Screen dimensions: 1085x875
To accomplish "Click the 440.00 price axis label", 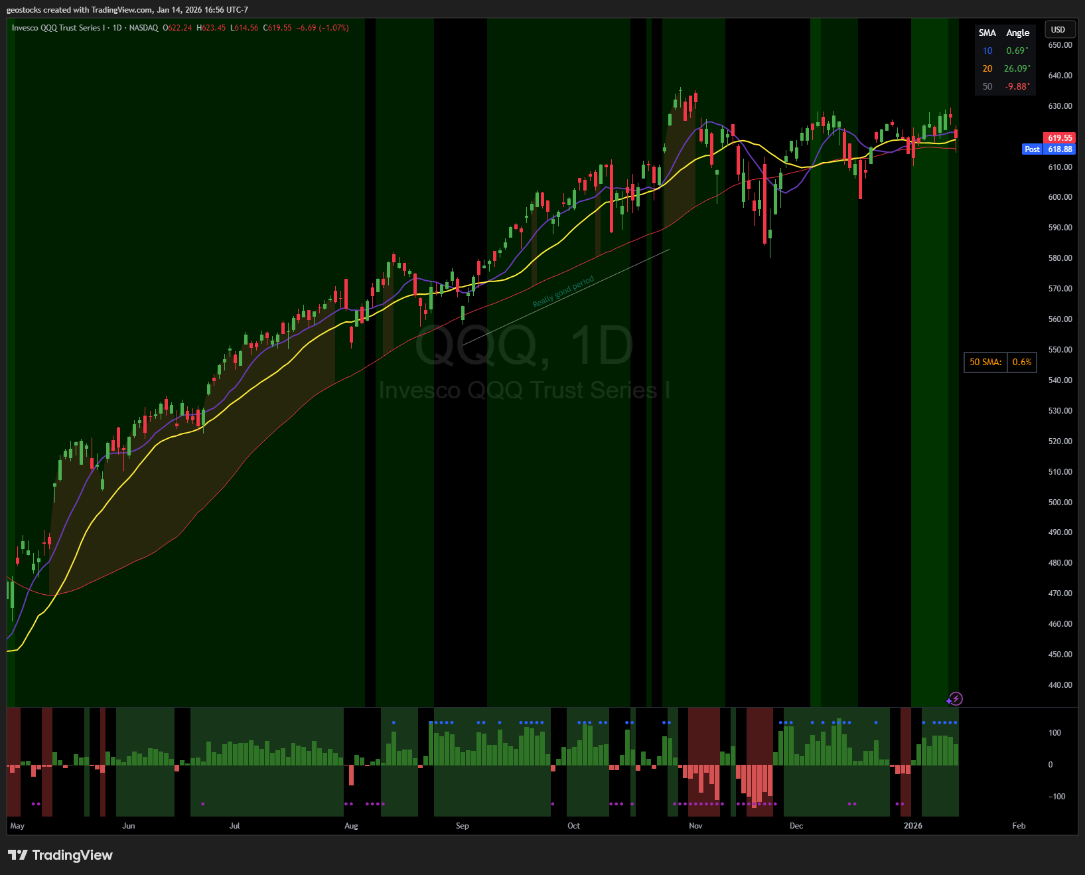I will tap(1060, 685).
